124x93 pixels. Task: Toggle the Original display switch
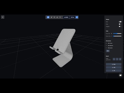click(x=120, y=26)
